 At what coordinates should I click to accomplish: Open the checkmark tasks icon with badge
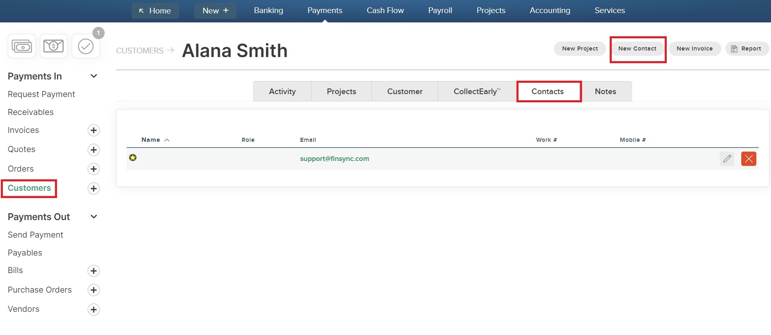(86, 46)
